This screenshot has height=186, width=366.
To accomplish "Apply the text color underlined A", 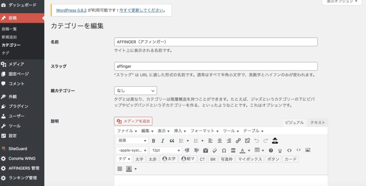I will pos(243,150).
